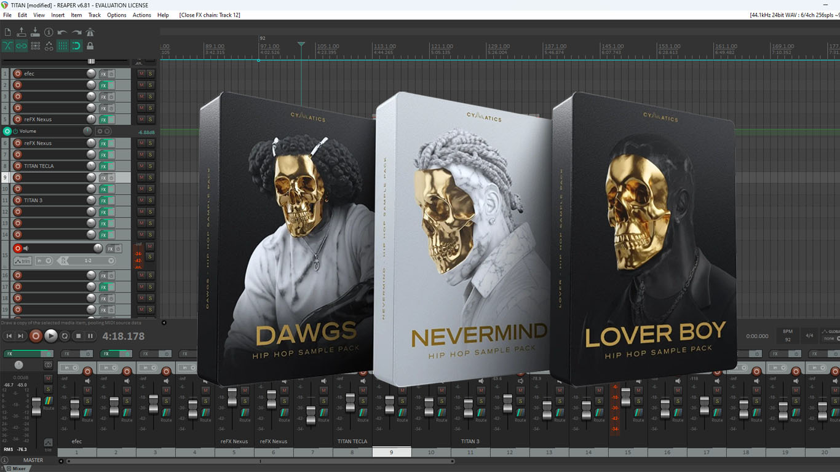The width and height of the screenshot is (840, 472).
Task: Toggle the metronome icon
Action: 90,33
